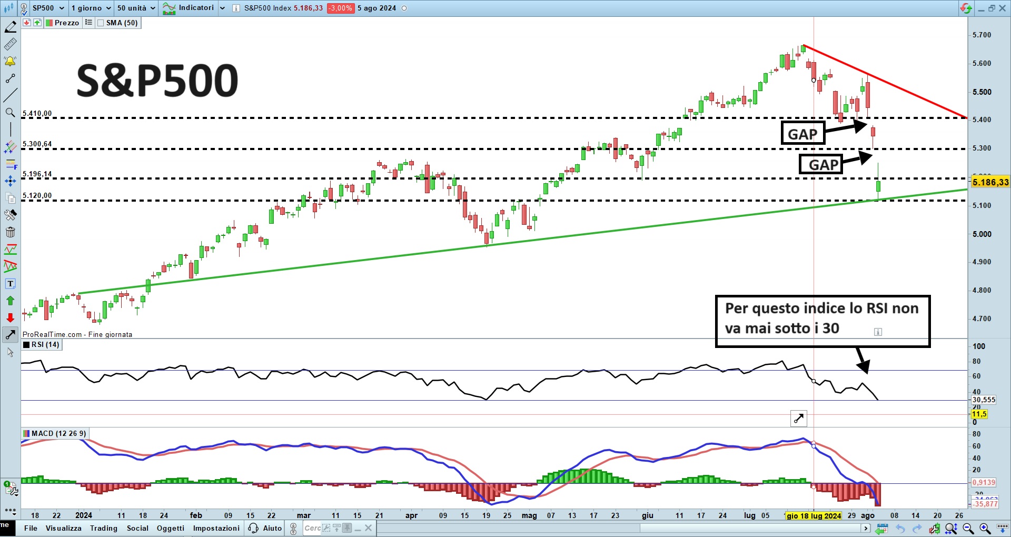The width and height of the screenshot is (1011, 537).
Task: Open the Trading menu
Action: pos(104,528)
